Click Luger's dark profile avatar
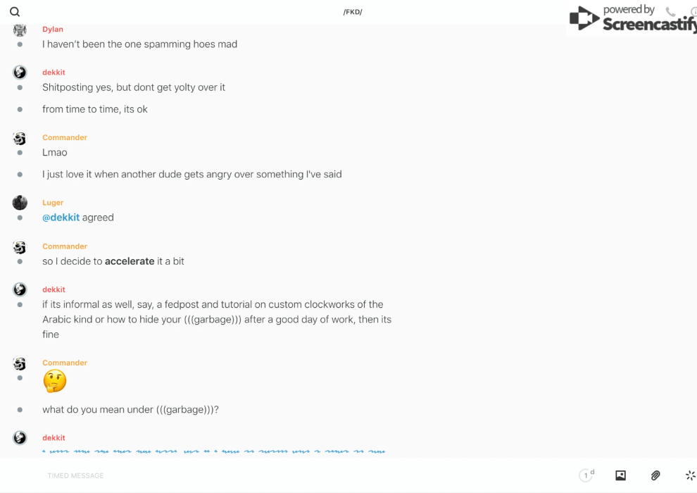Screen dimensions: 697x493 [20, 203]
